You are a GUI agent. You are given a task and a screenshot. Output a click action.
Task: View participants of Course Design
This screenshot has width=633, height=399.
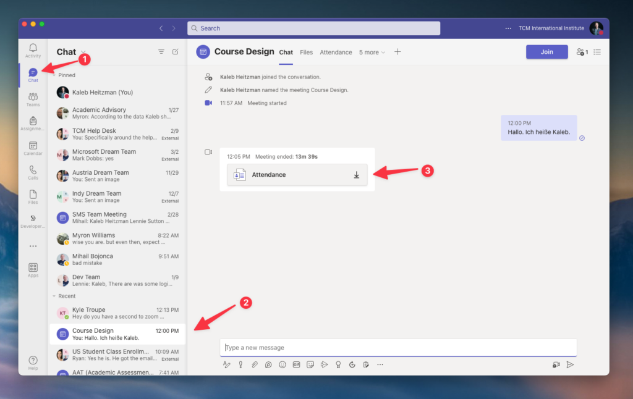coord(582,52)
